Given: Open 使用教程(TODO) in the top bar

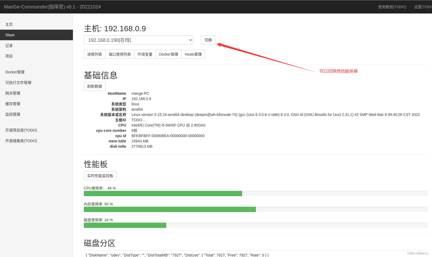Looking at the screenshot, I should 392,7.
